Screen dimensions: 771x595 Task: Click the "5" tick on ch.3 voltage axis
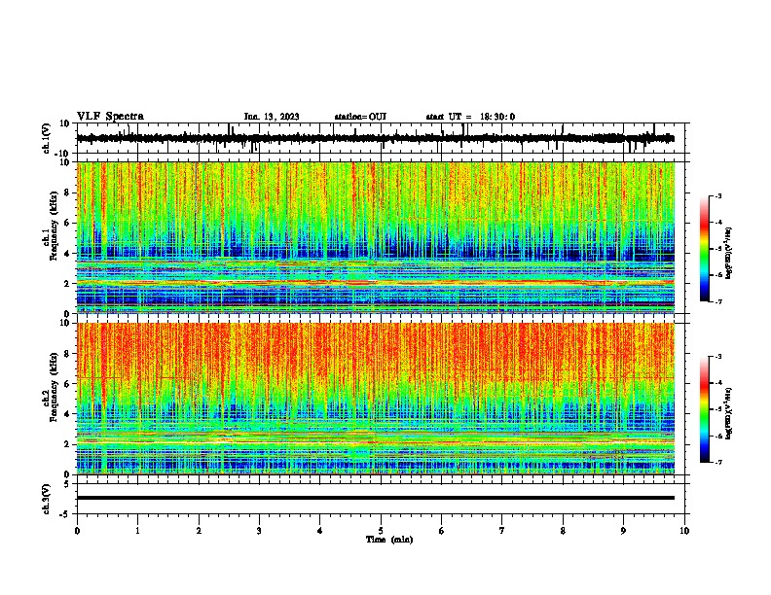tap(68, 483)
